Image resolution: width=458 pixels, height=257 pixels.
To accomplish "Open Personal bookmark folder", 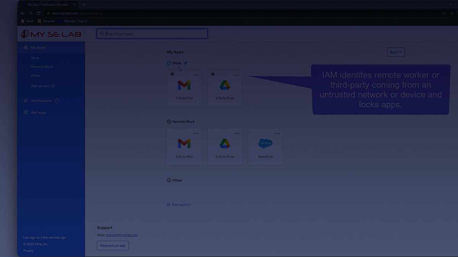I will [x=46, y=21].
